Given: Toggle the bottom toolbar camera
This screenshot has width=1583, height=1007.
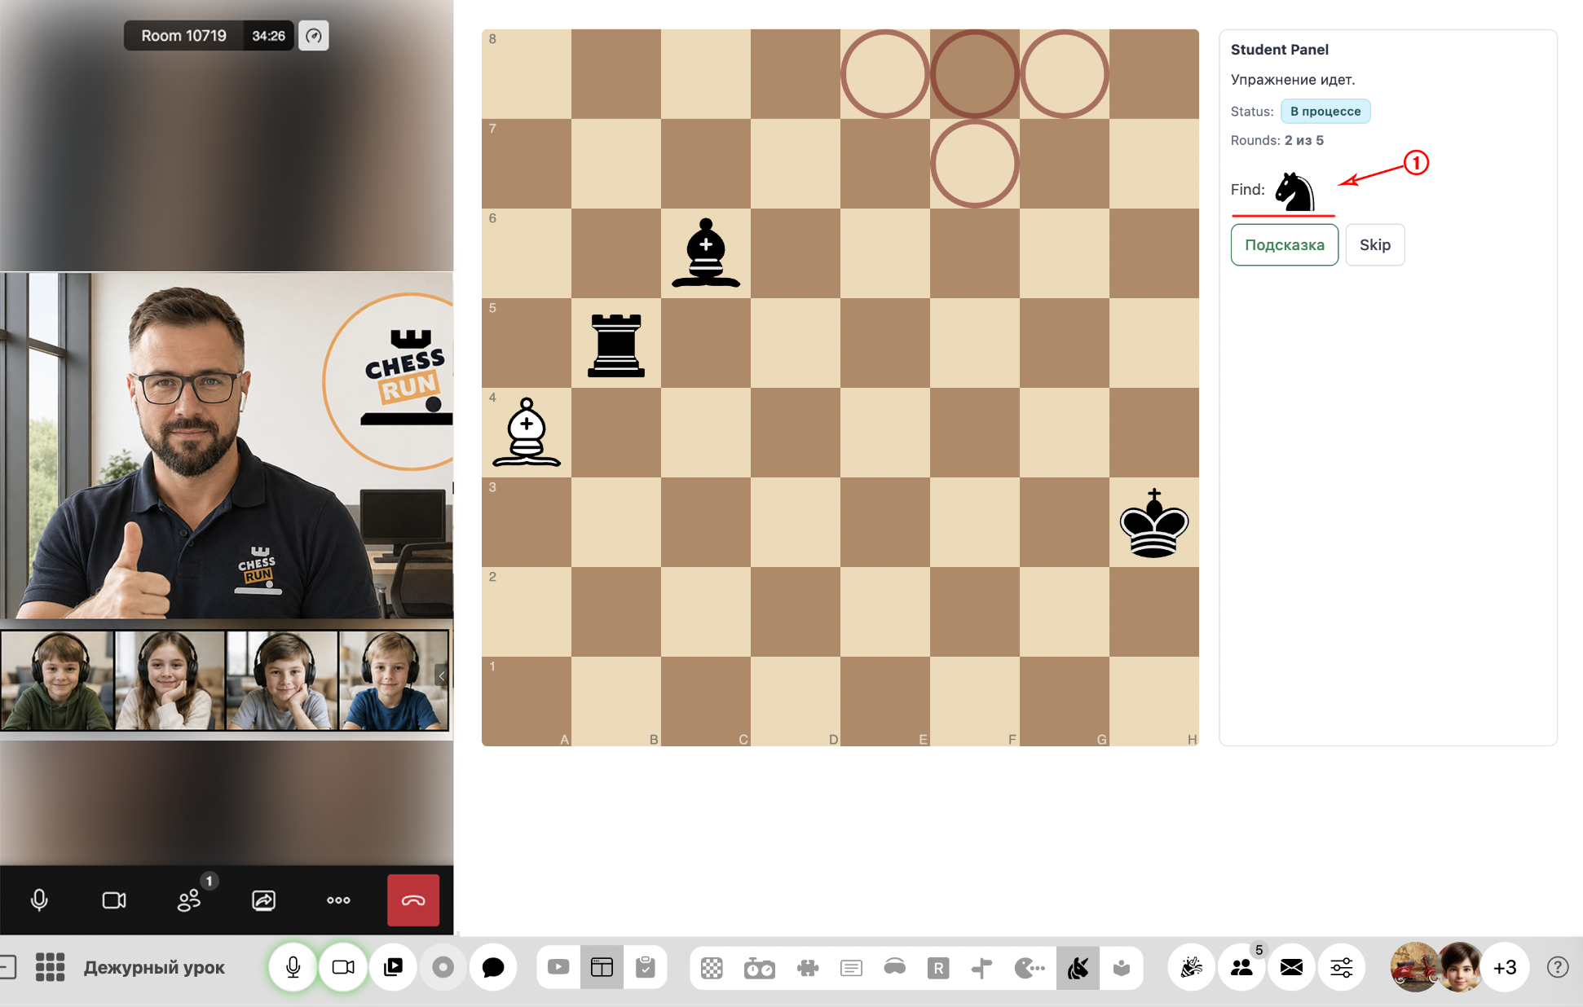Looking at the screenshot, I should (x=343, y=967).
